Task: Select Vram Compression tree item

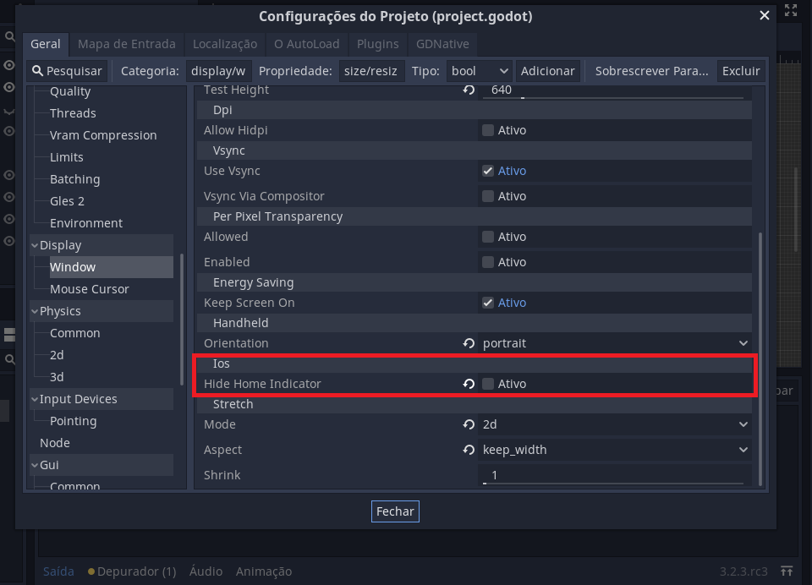Action: [x=103, y=135]
